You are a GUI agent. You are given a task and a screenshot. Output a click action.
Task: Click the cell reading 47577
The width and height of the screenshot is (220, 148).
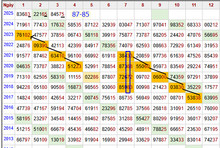pyautogui.click(x=40, y=35)
